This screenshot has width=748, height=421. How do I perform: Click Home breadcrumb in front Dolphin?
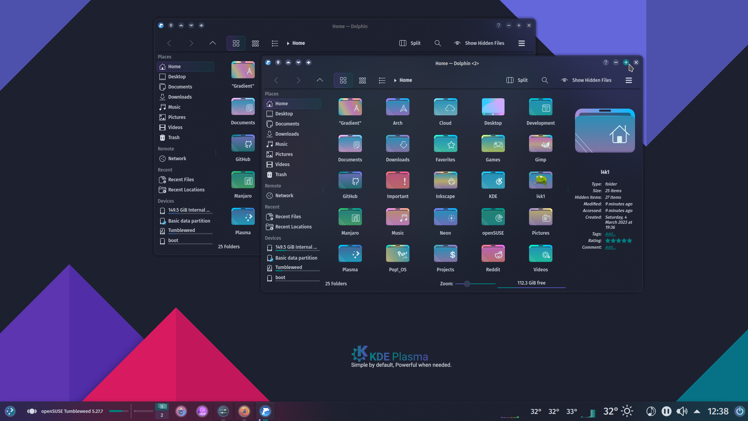pos(406,80)
